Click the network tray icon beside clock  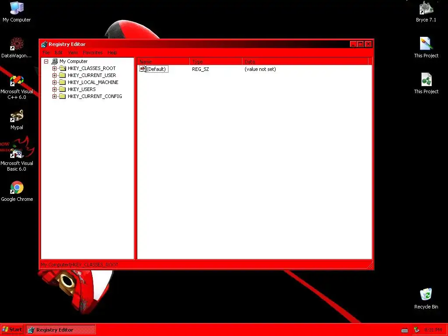[x=417, y=330]
